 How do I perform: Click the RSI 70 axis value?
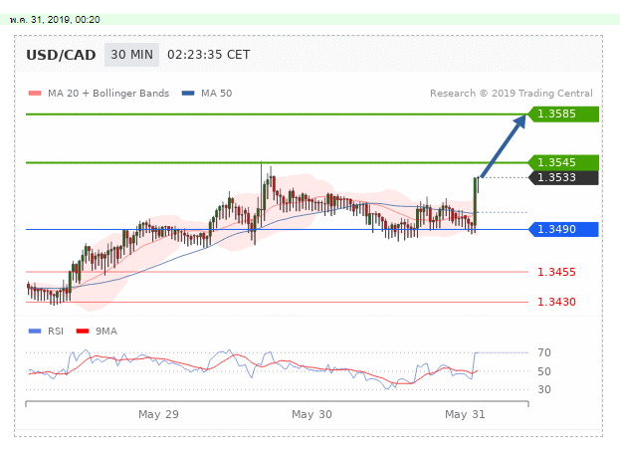[544, 352]
